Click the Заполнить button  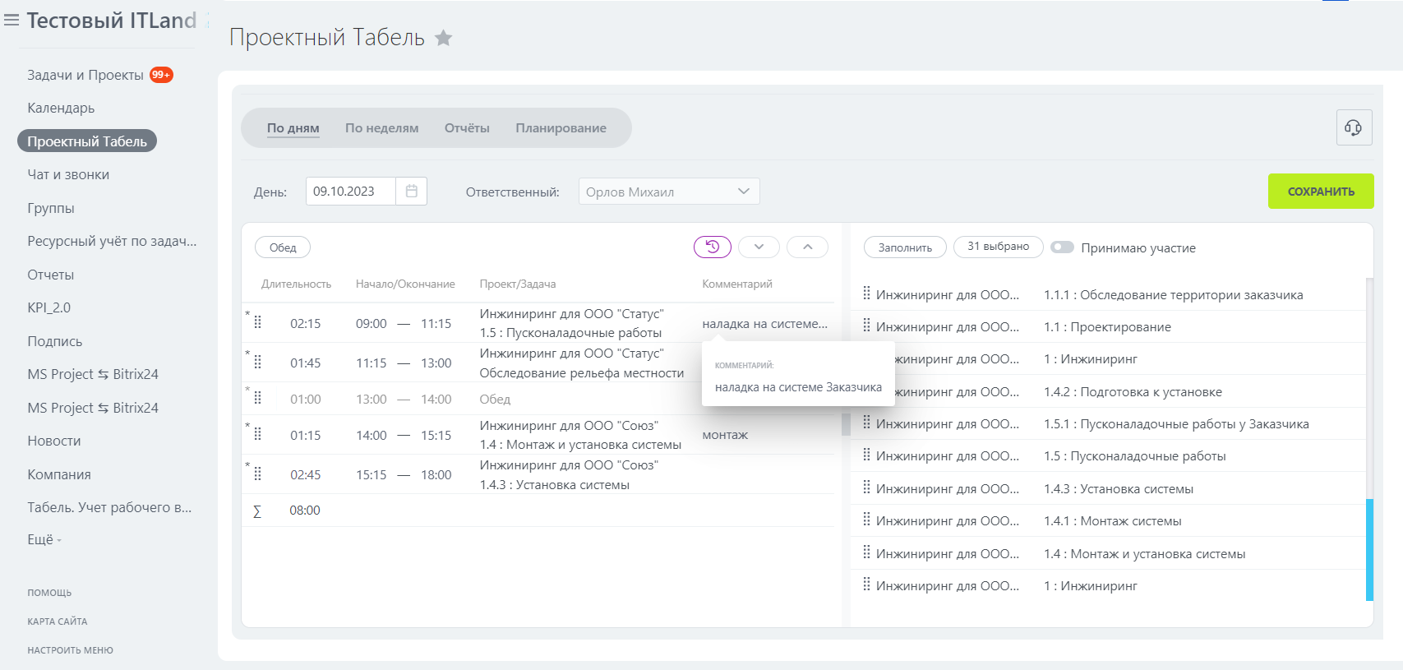(x=905, y=247)
